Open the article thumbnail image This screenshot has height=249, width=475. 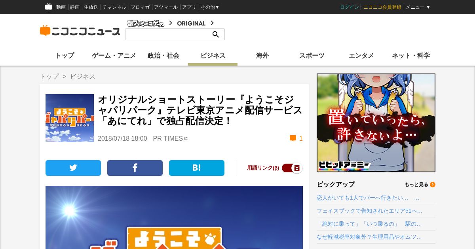(70, 118)
